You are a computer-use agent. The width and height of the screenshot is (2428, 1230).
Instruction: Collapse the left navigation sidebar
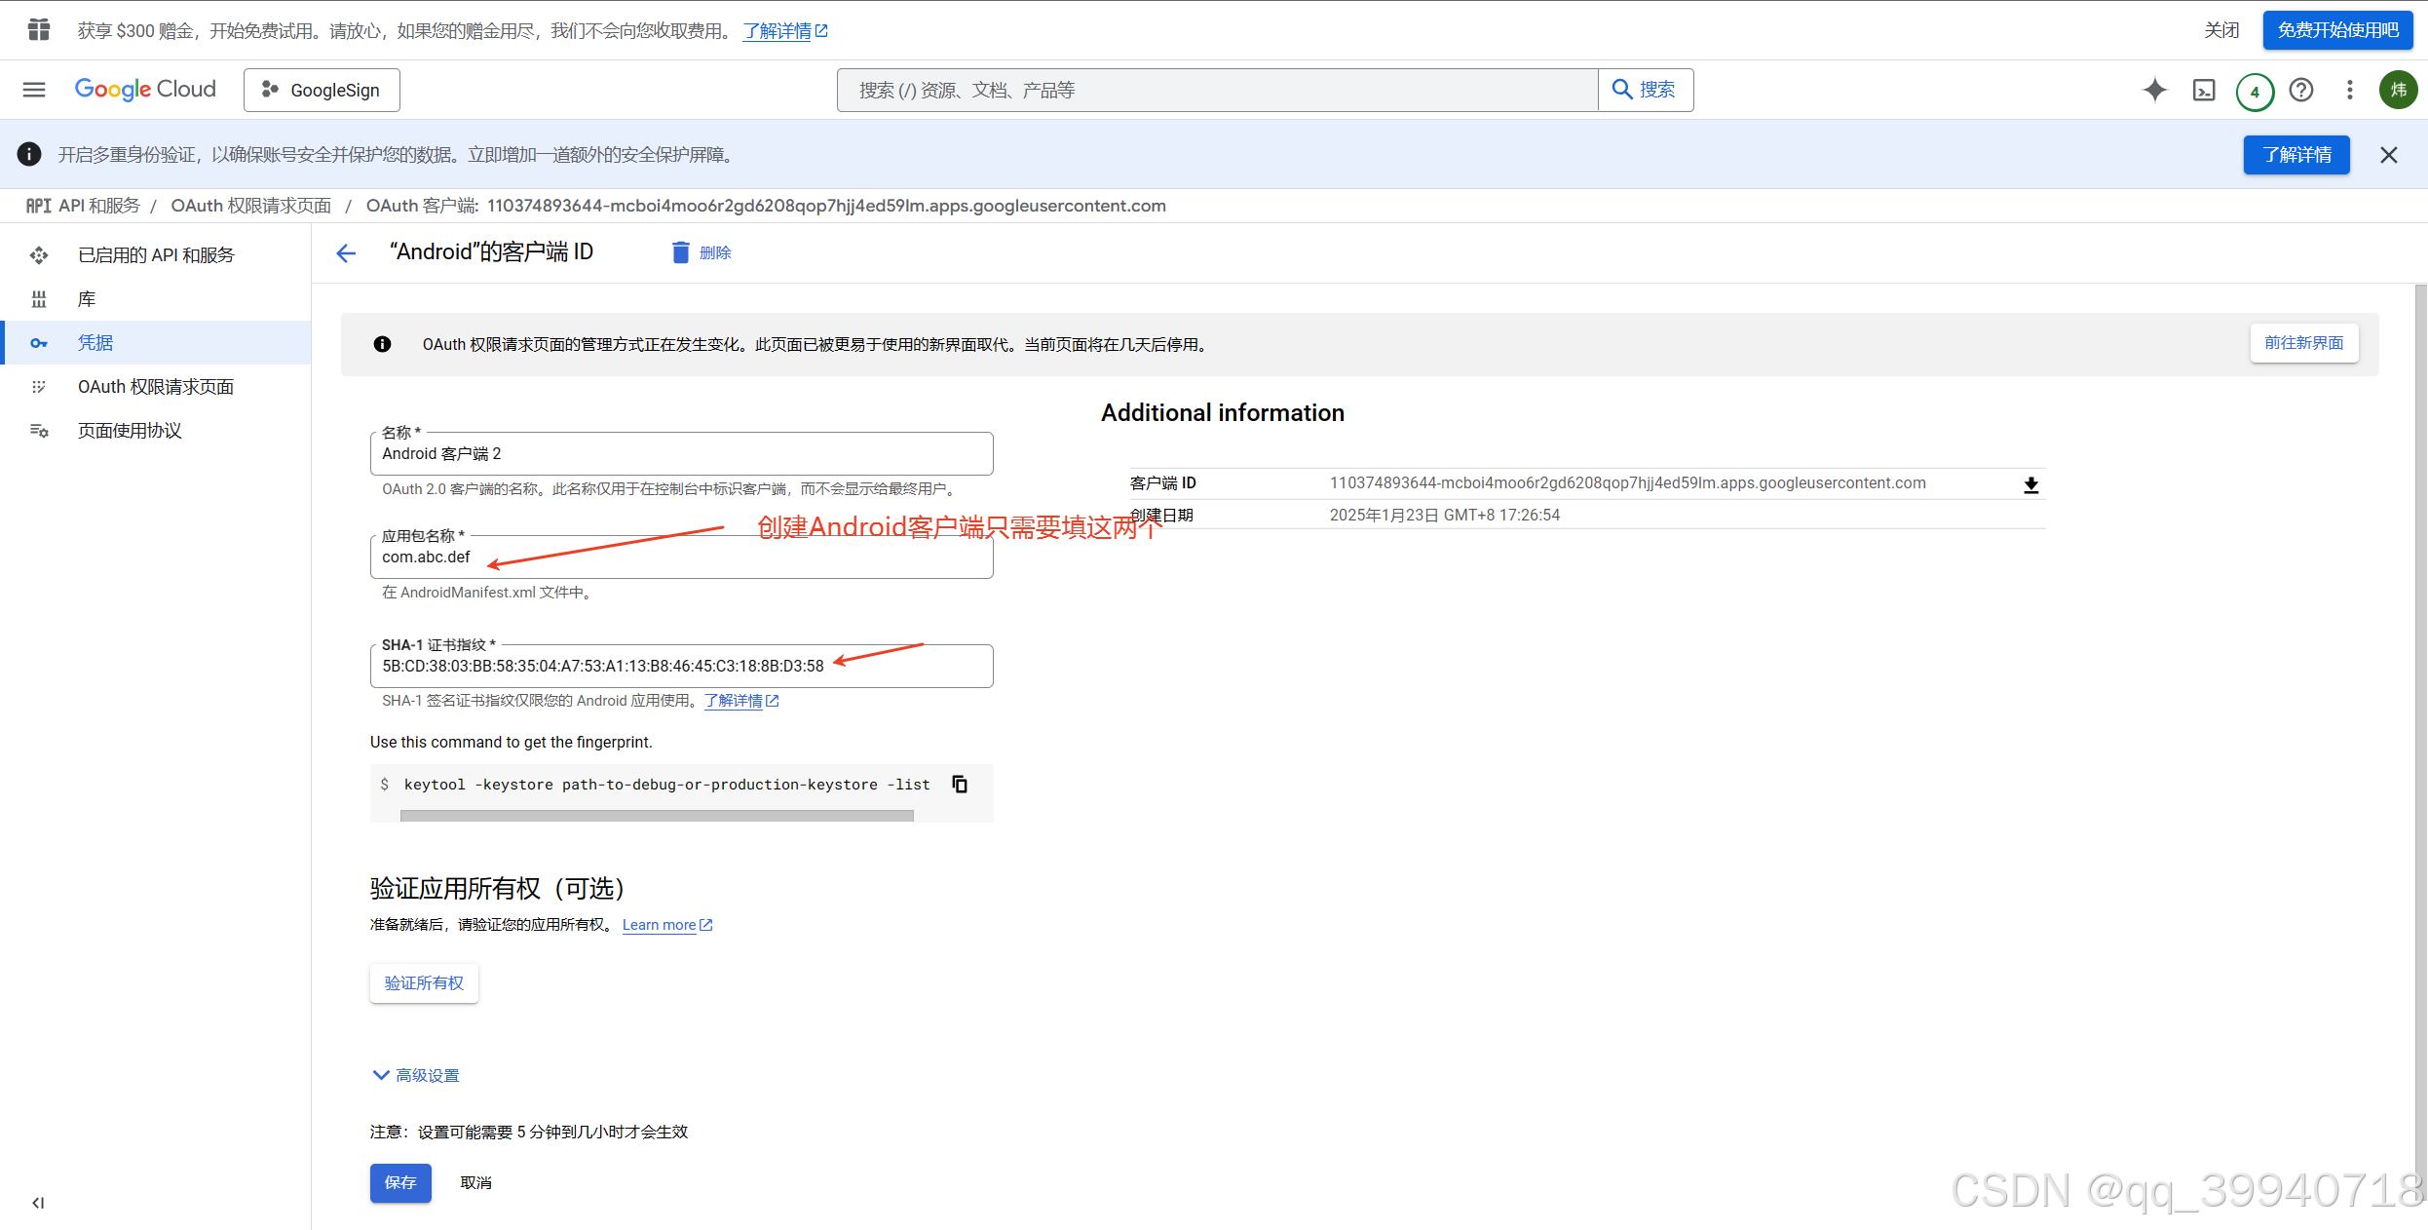[38, 1203]
